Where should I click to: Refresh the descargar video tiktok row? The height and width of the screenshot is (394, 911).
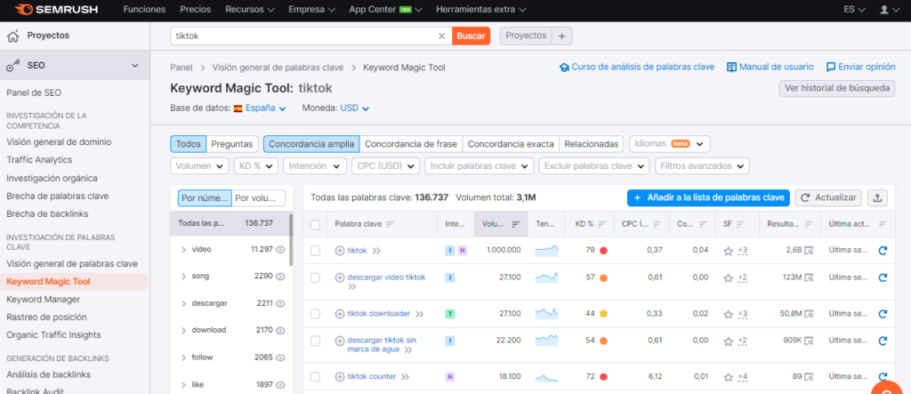pos(883,278)
